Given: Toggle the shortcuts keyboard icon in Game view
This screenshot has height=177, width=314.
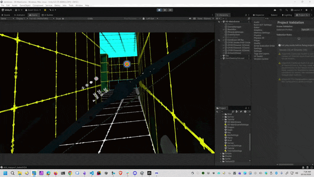Looking at the screenshot, I should pos(194,18).
